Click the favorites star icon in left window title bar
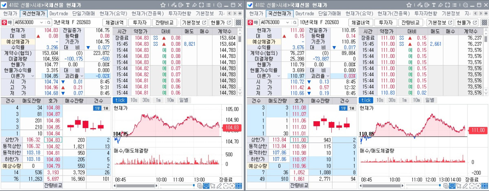This screenshot has height=191, width=489. click(163, 5)
